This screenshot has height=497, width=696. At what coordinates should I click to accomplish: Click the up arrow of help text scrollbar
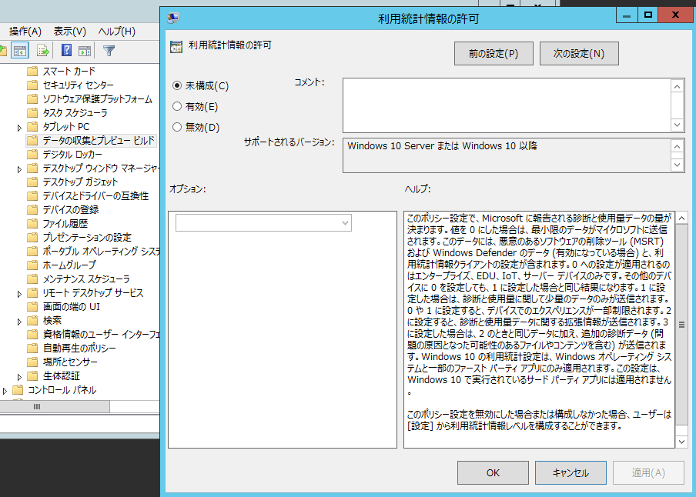(x=682, y=218)
